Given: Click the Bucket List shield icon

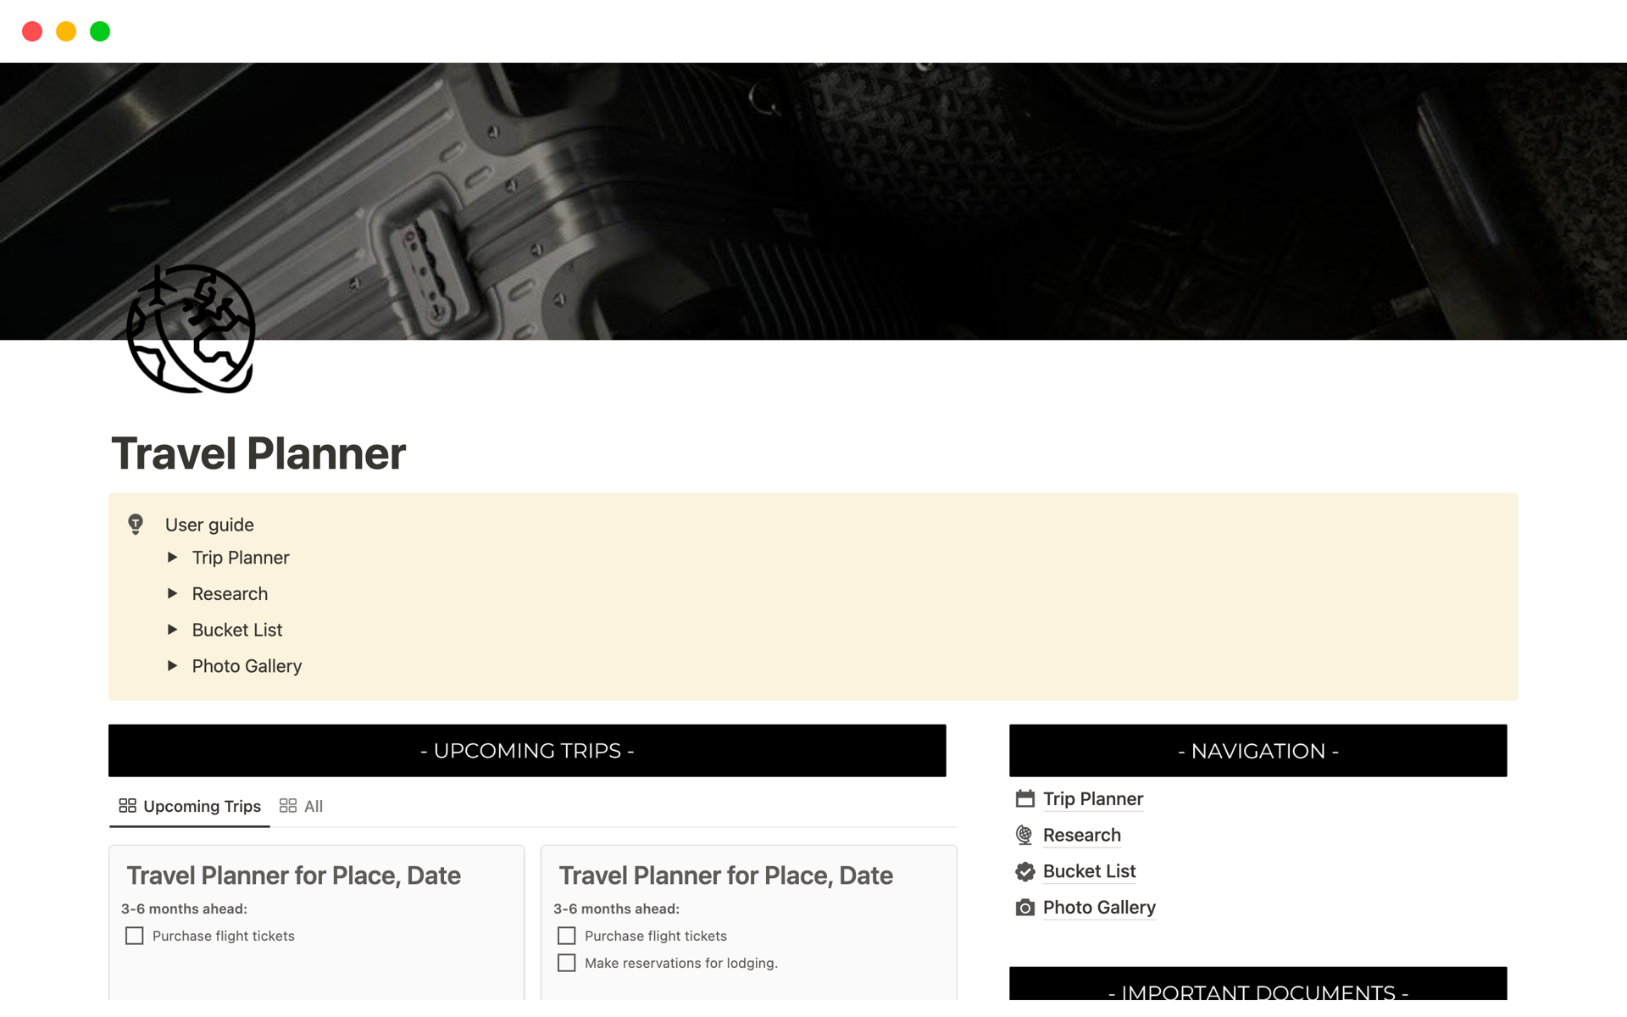Looking at the screenshot, I should [1025, 870].
